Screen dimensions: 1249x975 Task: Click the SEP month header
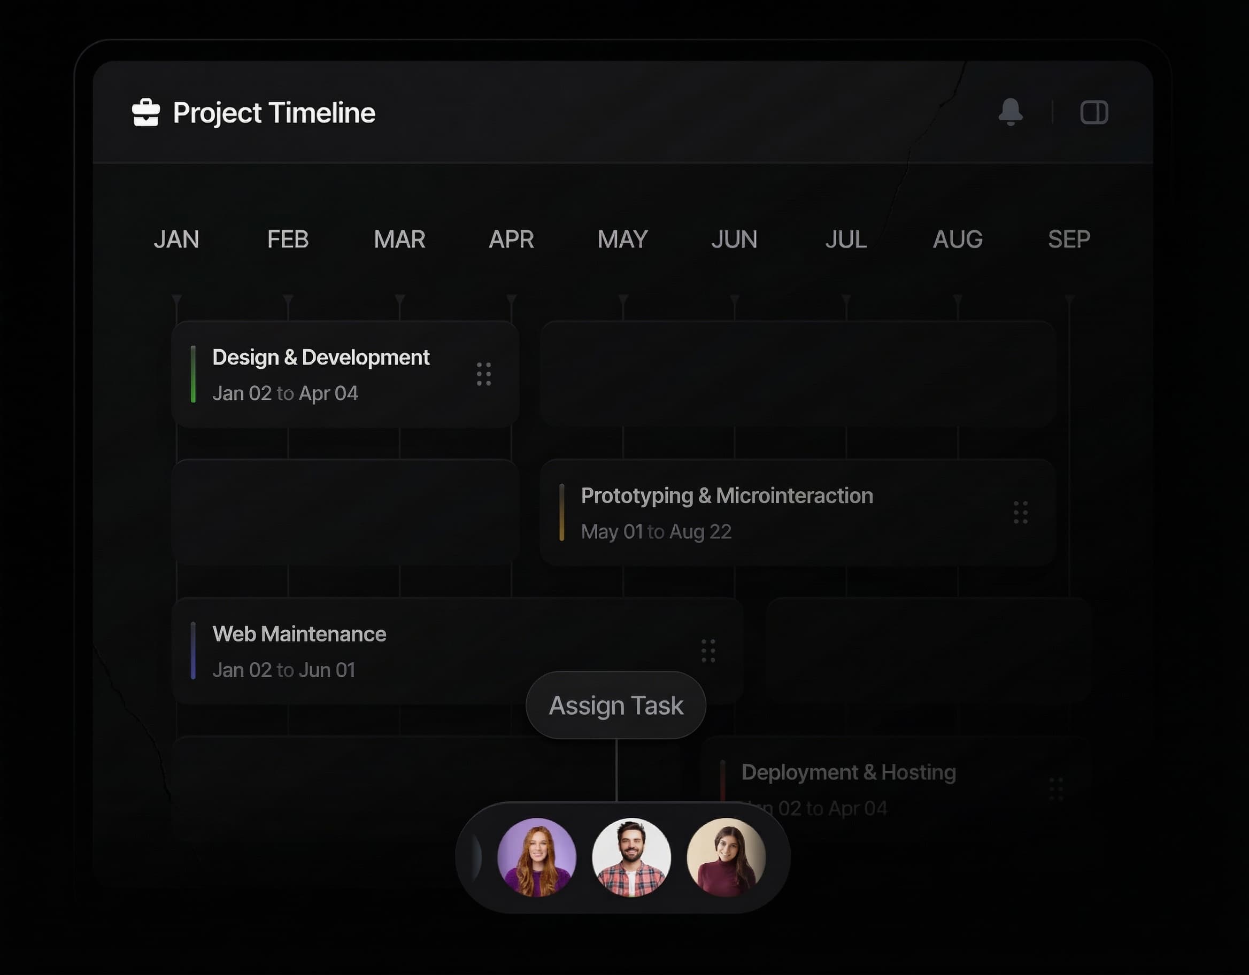1069,239
